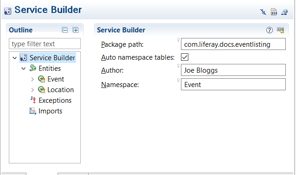Click the Author label
296x175 pixels.
click(112, 70)
